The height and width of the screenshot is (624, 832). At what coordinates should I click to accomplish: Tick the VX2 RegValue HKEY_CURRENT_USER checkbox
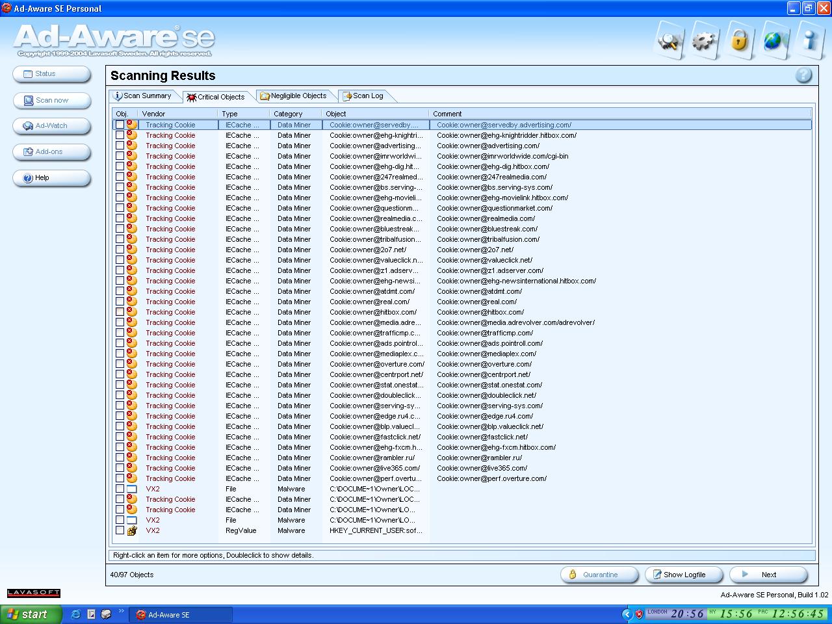(120, 530)
